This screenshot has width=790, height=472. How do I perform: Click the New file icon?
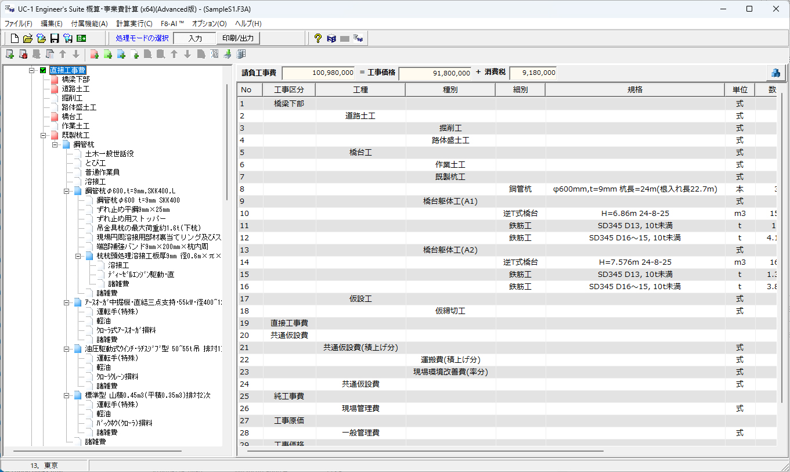15,38
